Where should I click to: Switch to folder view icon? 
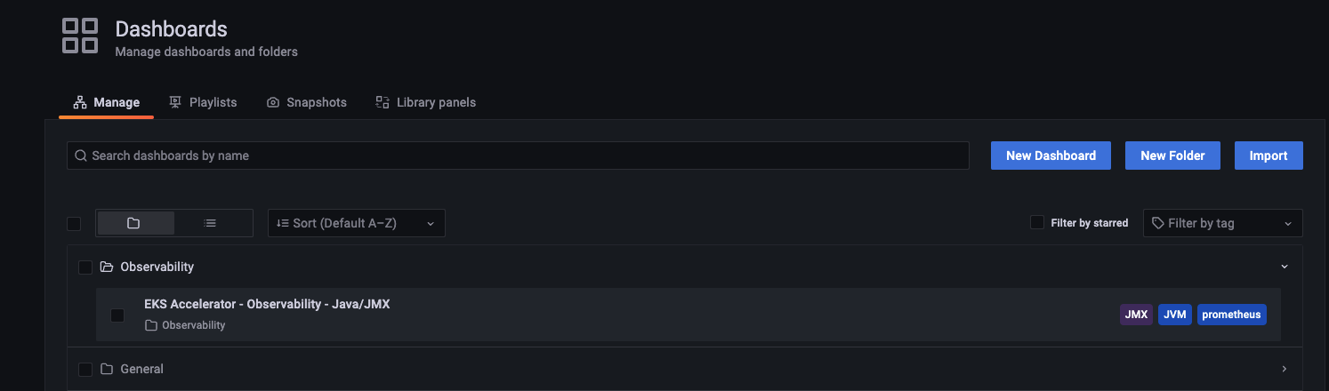[133, 223]
